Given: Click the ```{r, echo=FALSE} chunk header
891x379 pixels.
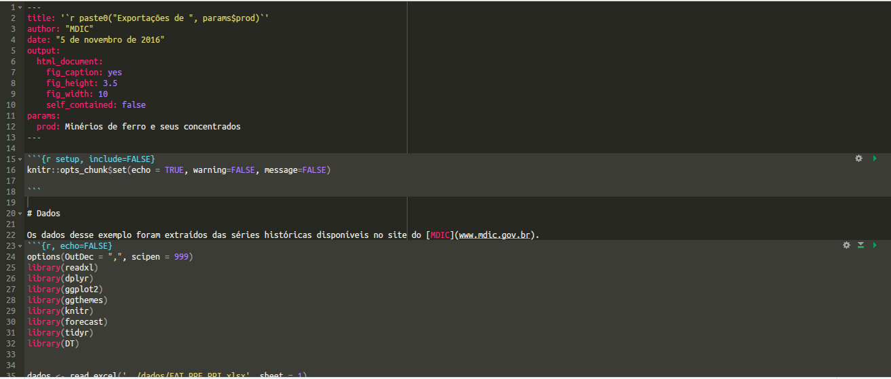Looking at the screenshot, I should [70, 245].
